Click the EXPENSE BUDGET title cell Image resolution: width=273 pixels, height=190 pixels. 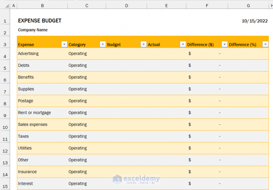[x=39, y=21]
